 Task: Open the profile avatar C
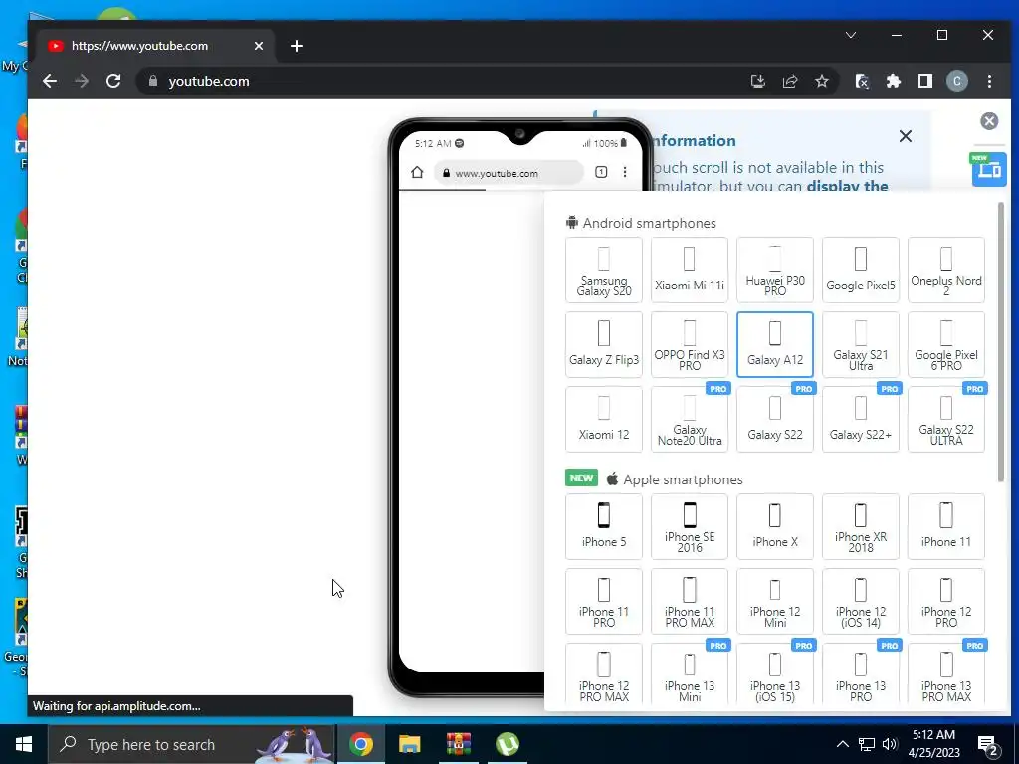(x=956, y=81)
